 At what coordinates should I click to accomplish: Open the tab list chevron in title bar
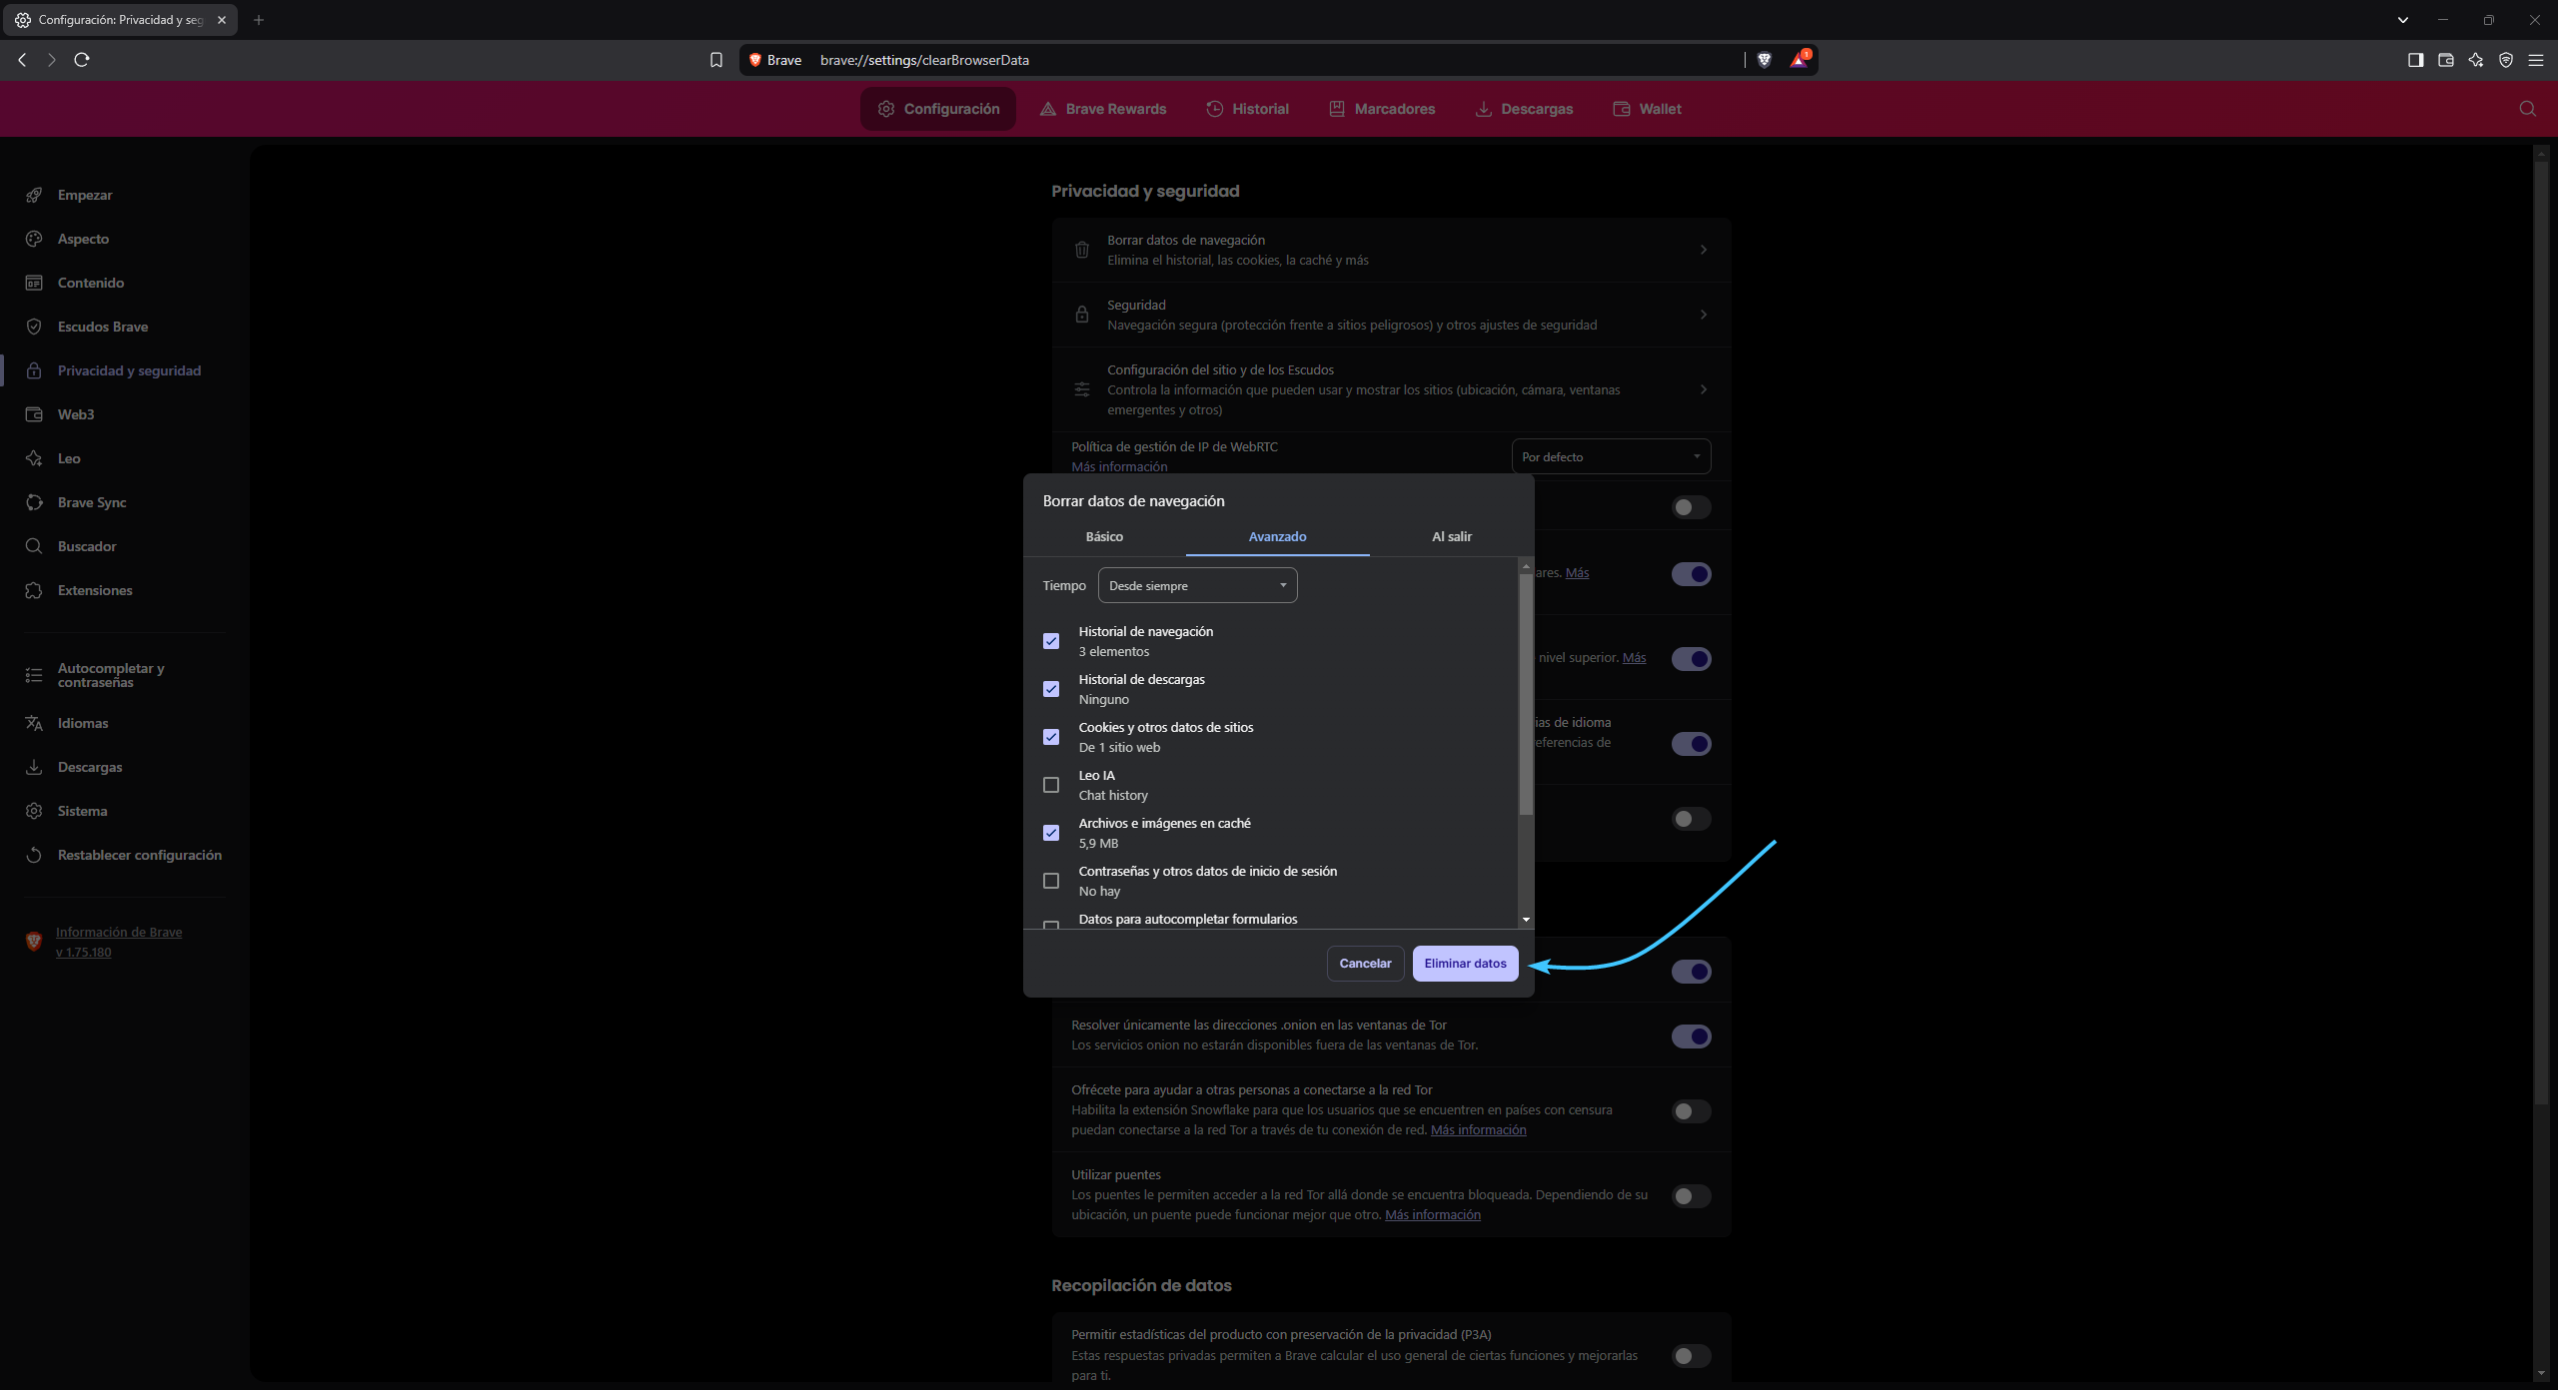(x=2403, y=20)
